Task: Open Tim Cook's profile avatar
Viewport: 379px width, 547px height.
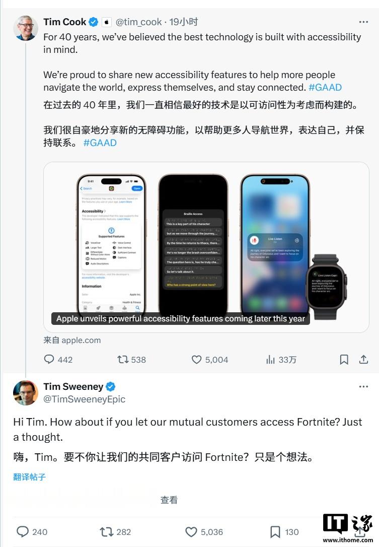Action: point(26,28)
